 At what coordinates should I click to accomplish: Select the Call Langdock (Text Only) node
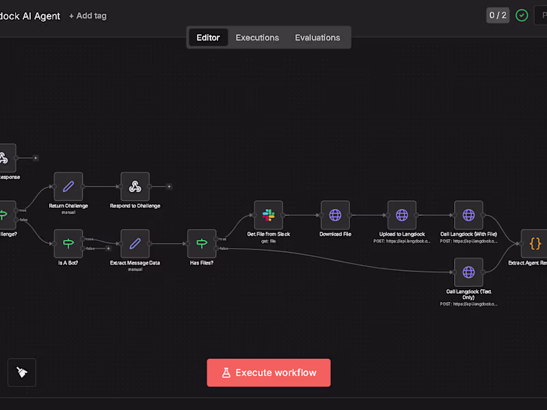(x=468, y=271)
